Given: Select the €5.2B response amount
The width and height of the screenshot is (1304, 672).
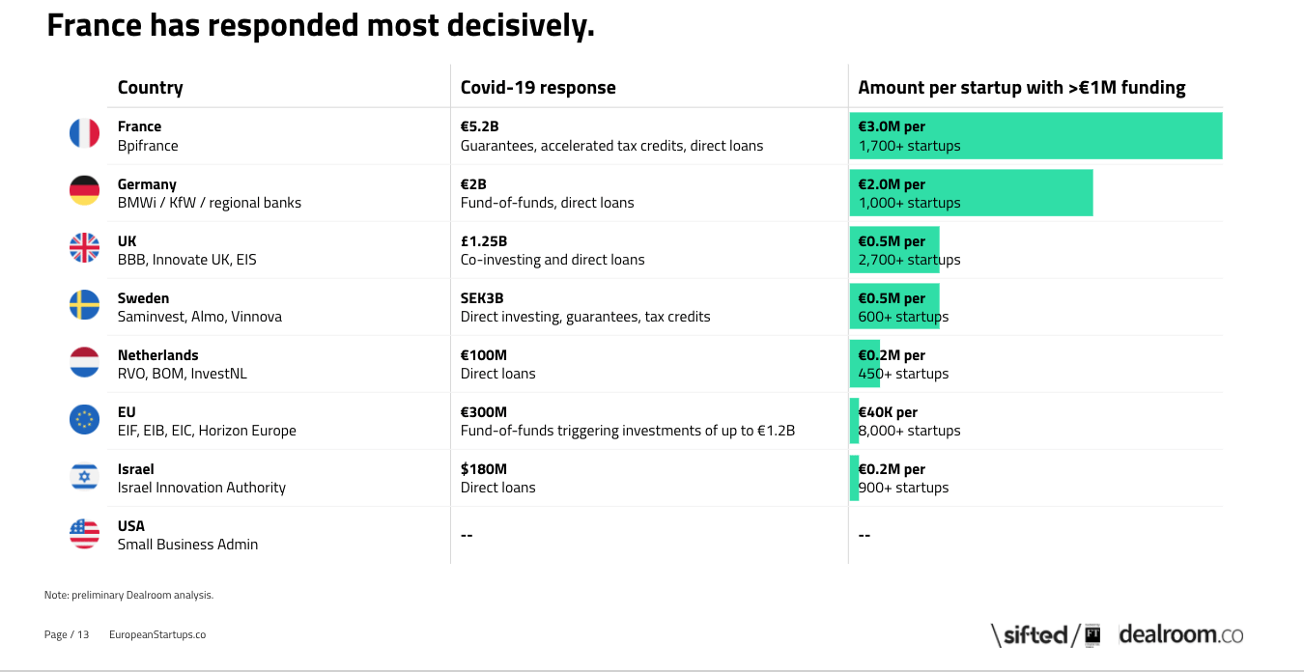Looking at the screenshot, I should 480,126.
